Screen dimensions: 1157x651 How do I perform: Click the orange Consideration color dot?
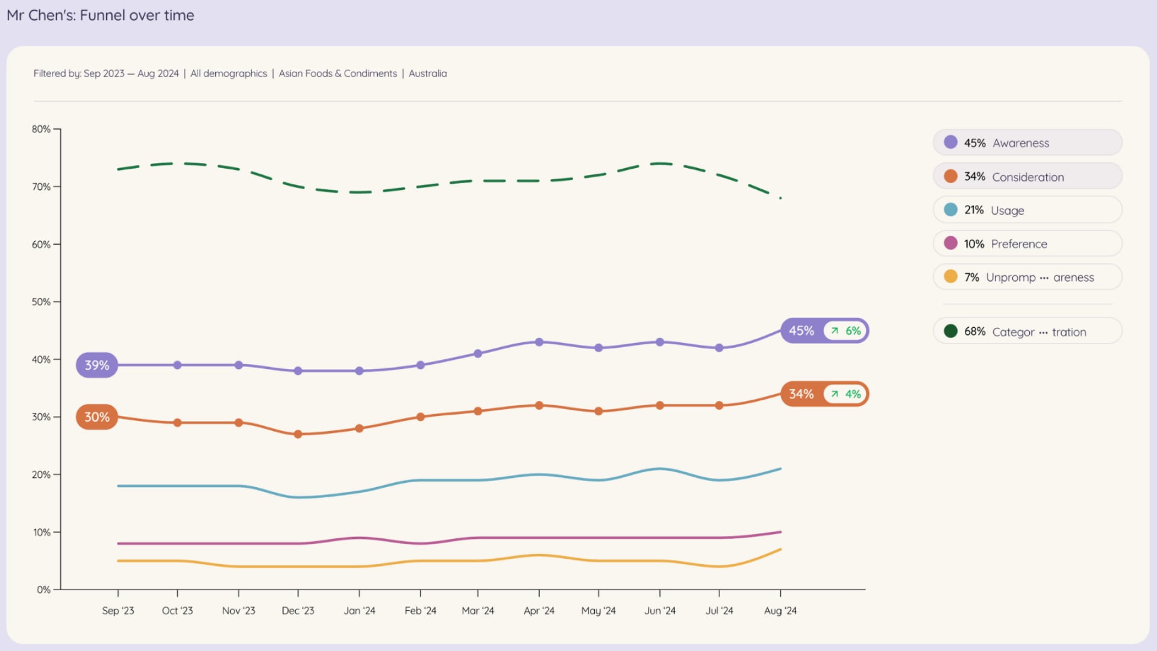pos(951,176)
